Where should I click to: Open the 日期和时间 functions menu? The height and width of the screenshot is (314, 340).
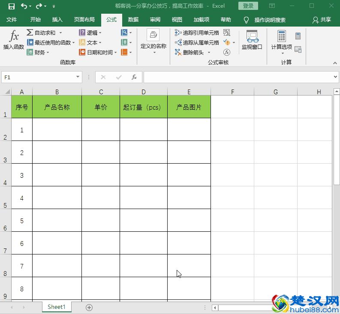98,52
